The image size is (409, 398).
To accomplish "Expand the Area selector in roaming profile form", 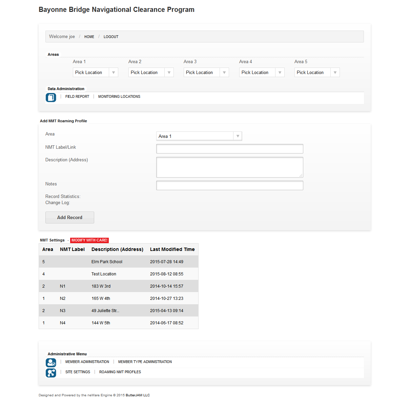I will 199,136.
